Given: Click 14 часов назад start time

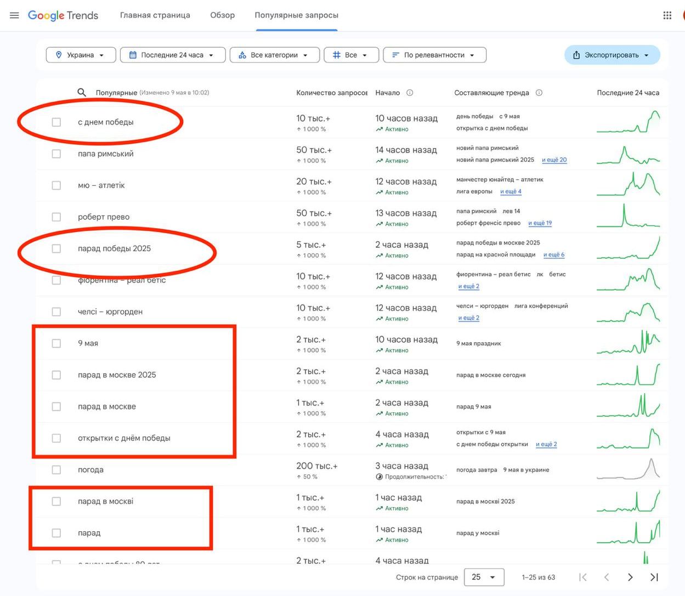Looking at the screenshot, I should [x=406, y=150].
